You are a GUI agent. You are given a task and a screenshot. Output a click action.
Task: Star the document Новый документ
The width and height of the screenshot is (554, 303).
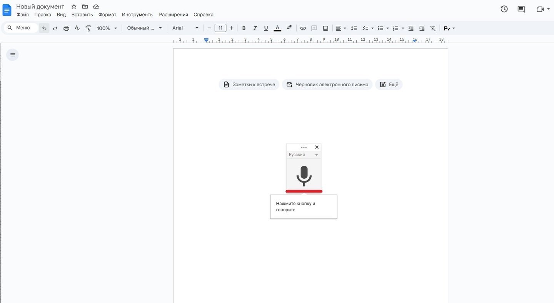click(x=74, y=7)
